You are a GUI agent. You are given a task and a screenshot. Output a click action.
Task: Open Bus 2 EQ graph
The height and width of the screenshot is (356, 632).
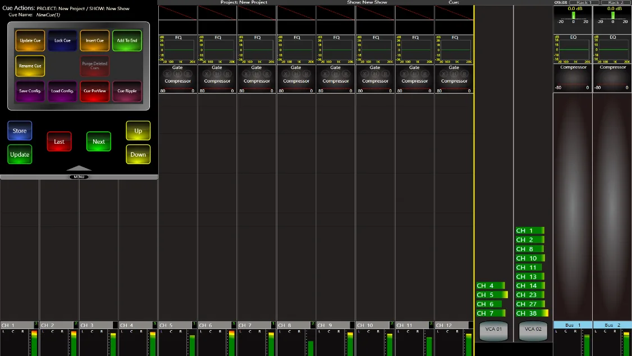[612, 49]
